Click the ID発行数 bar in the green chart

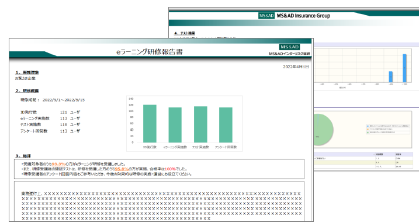pyautogui.click(x=150, y=124)
